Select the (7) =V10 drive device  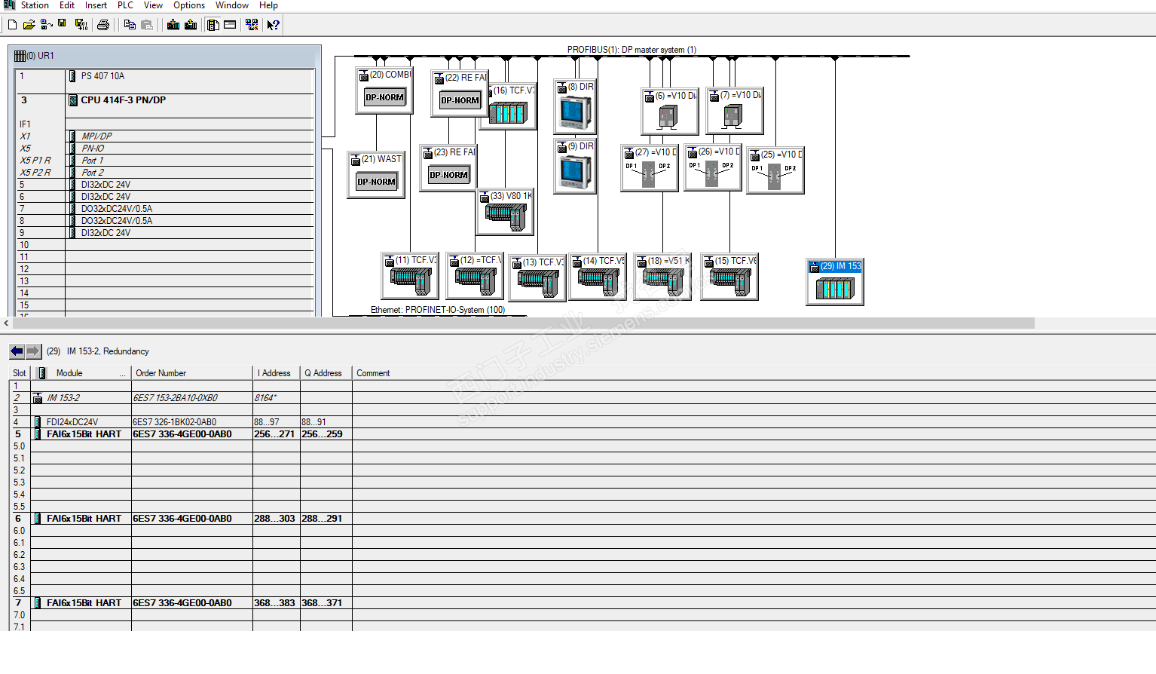click(735, 111)
